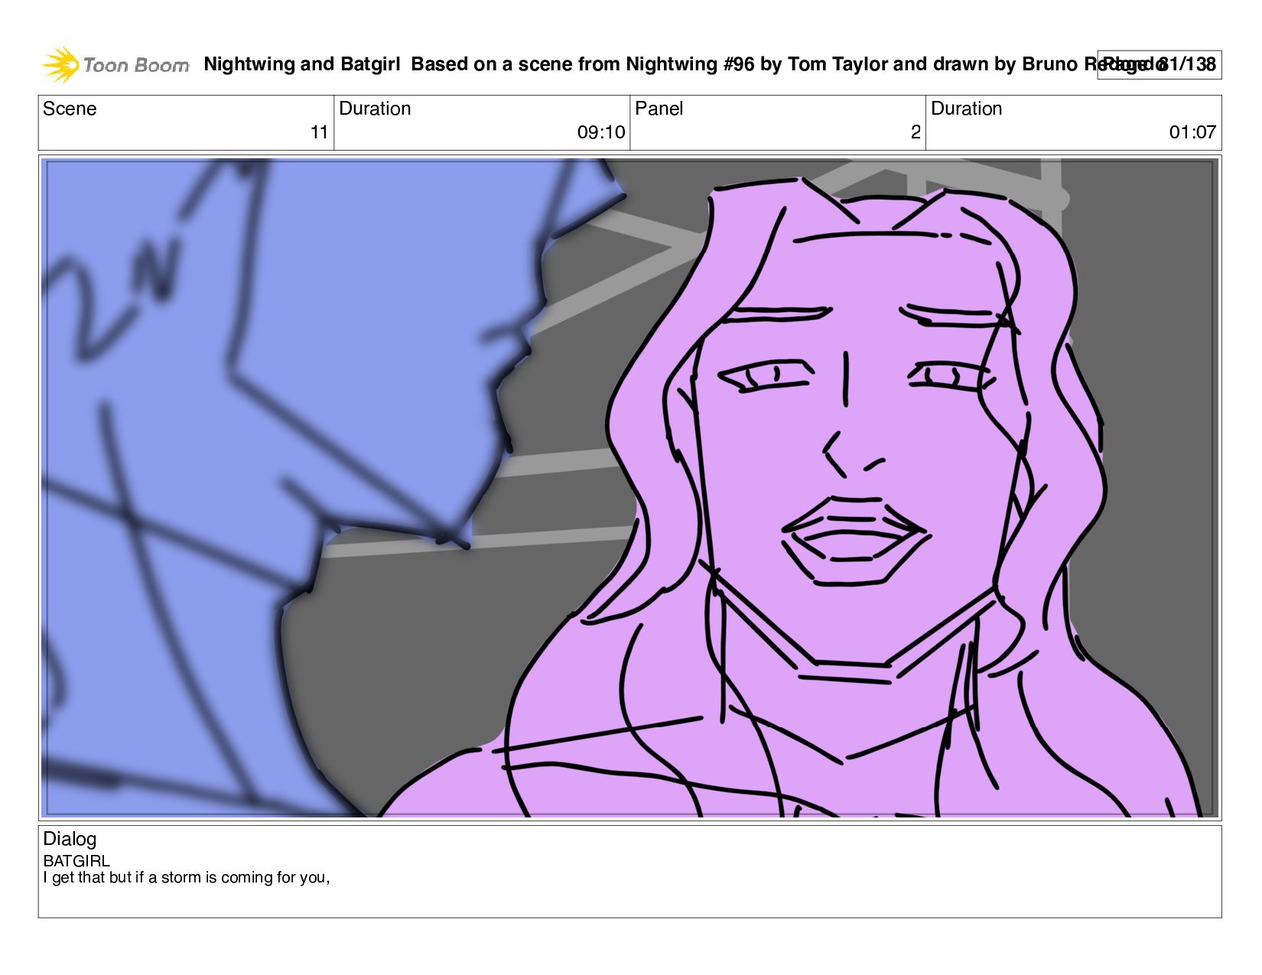This screenshot has height=975, width=1262.
Task: Click the scene duration value '09:10'
Action: tap(601, 132)
